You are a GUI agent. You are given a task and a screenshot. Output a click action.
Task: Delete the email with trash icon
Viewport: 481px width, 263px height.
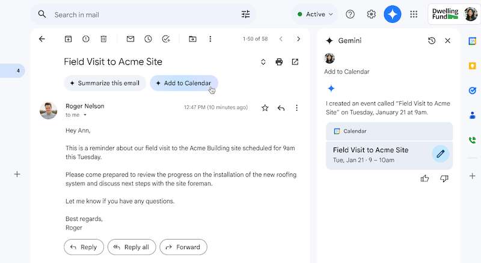(x=103, y=39)
